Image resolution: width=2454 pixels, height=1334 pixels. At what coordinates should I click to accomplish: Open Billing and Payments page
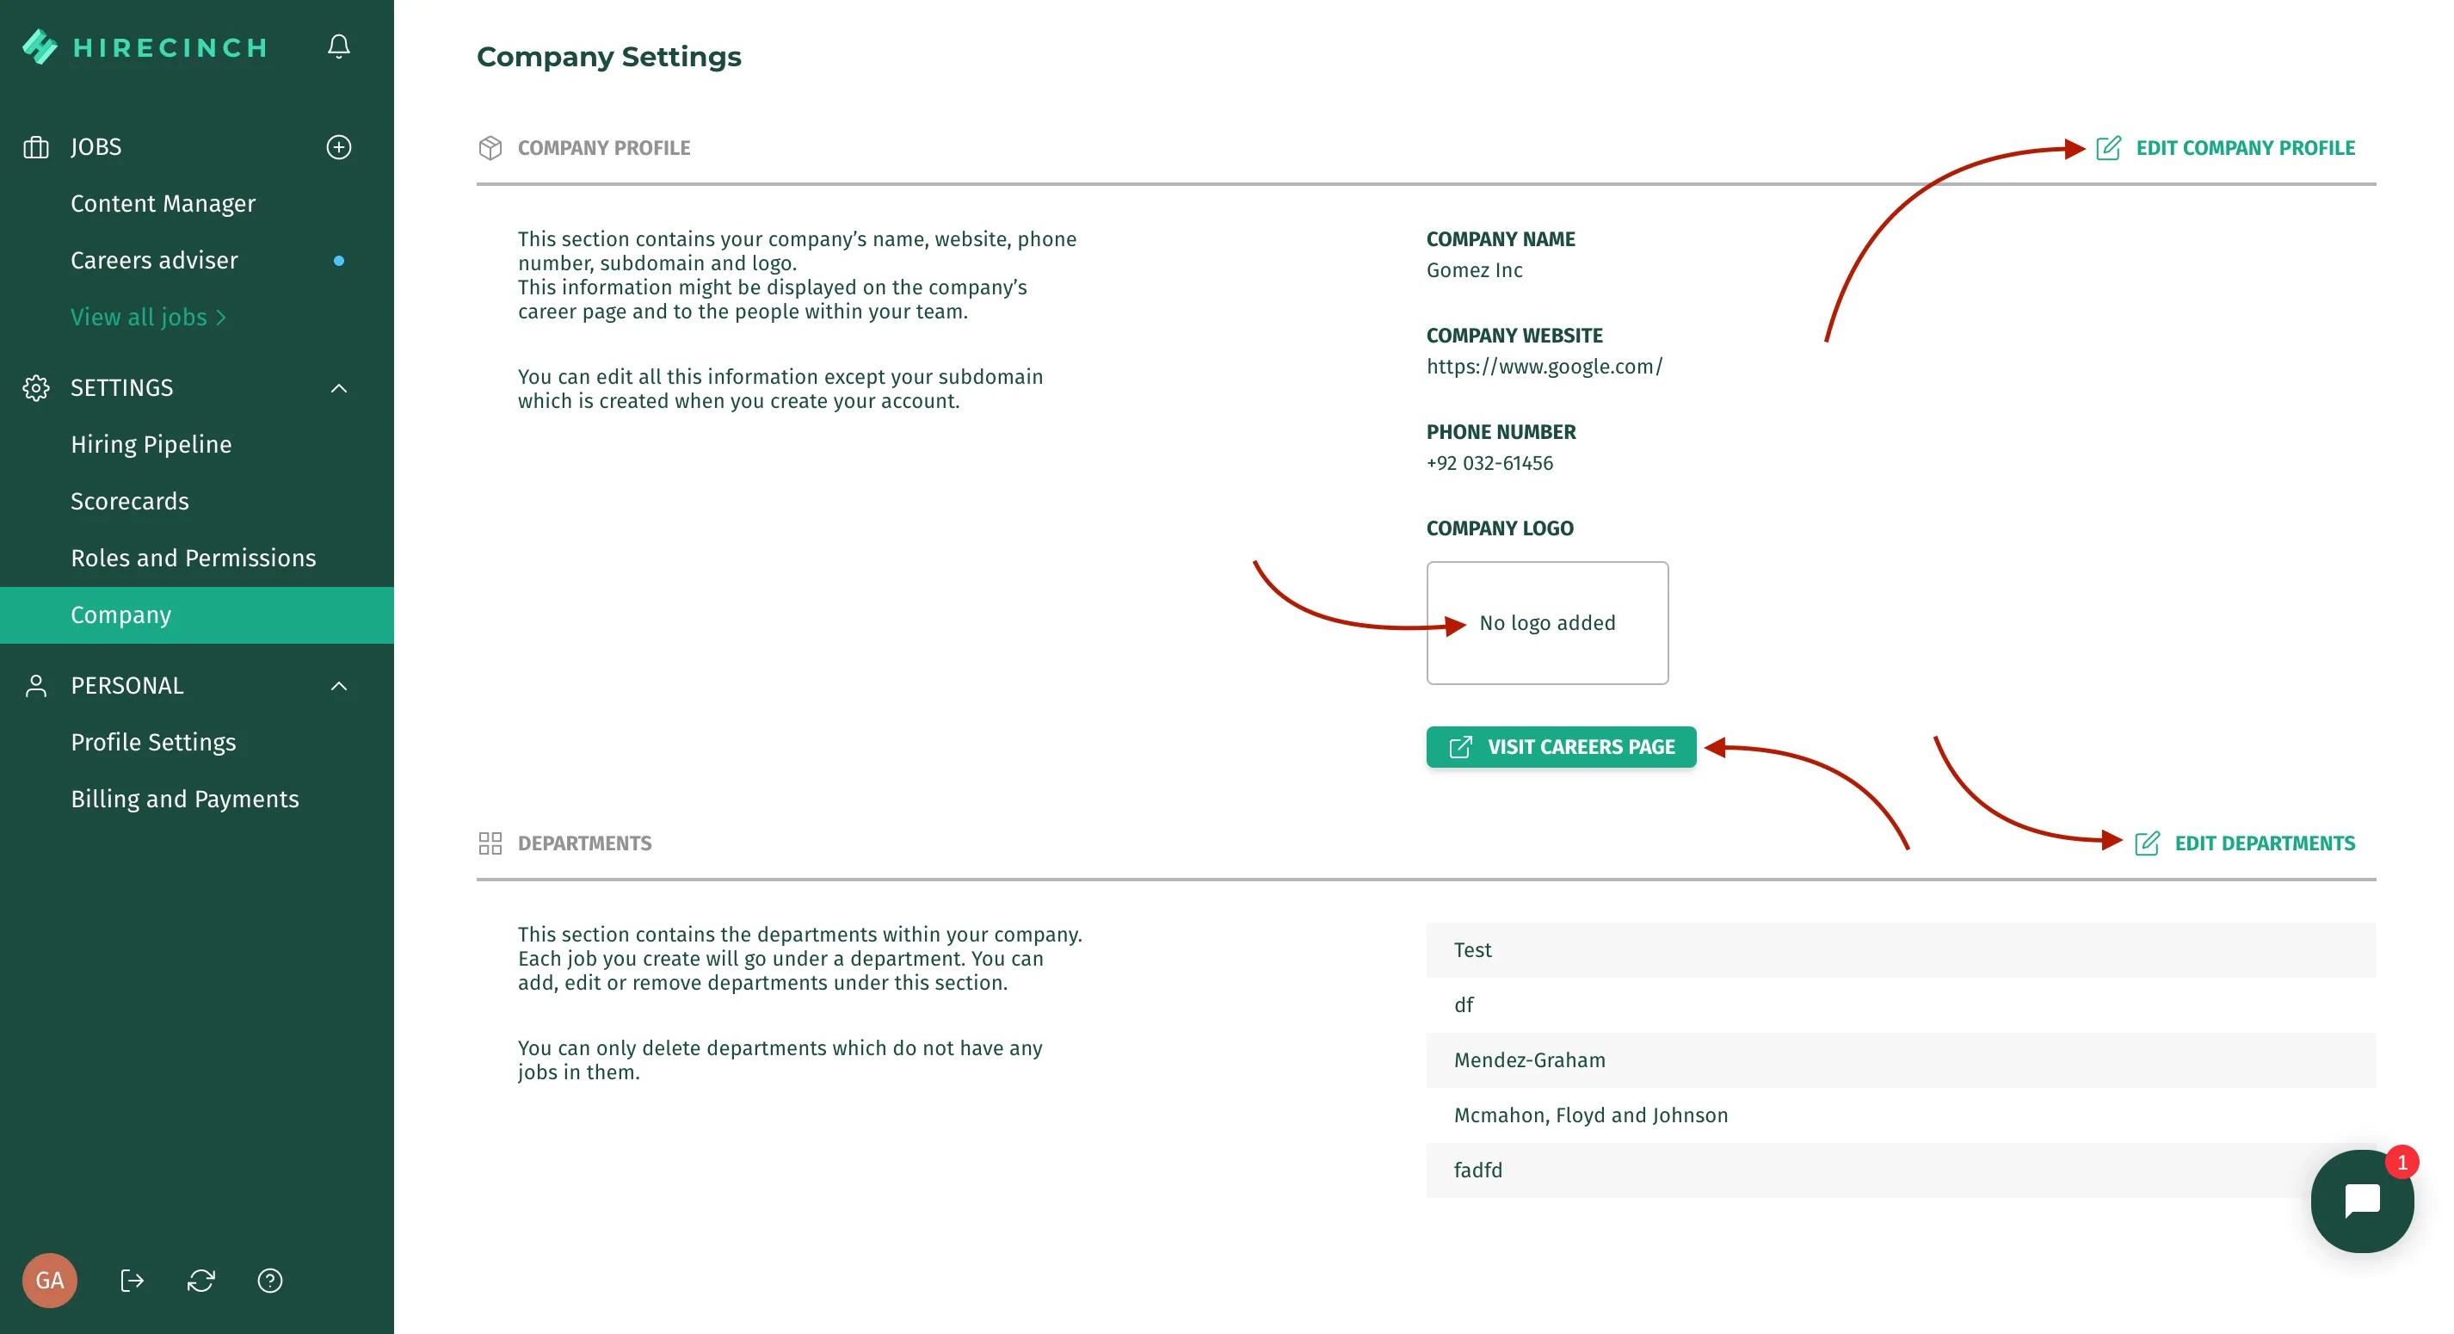185,799
